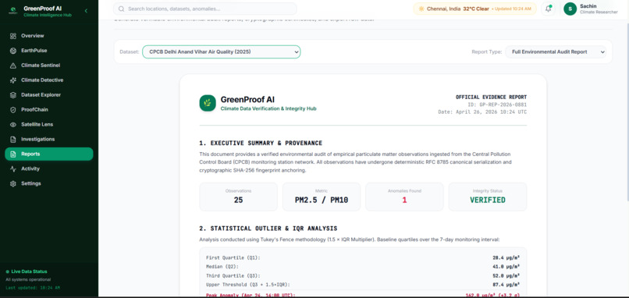Click the search locations input field
The image size is (629, 298).
[x=205, y=9]
